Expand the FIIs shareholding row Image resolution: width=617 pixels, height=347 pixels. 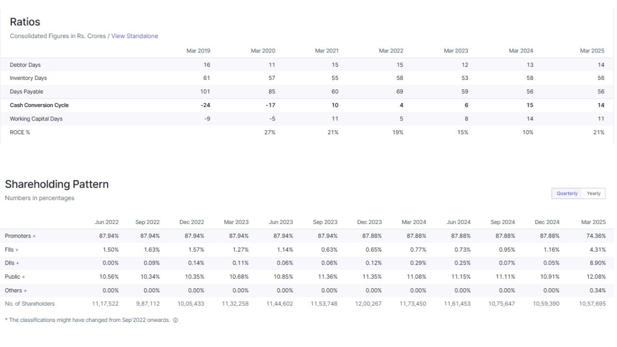pos(17,250)
